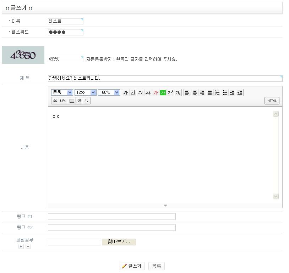Image resolution: width=289 pixels, height=273 pixels.
Task: Insert a blockquote in editor
Action: [x=55, y=101]
